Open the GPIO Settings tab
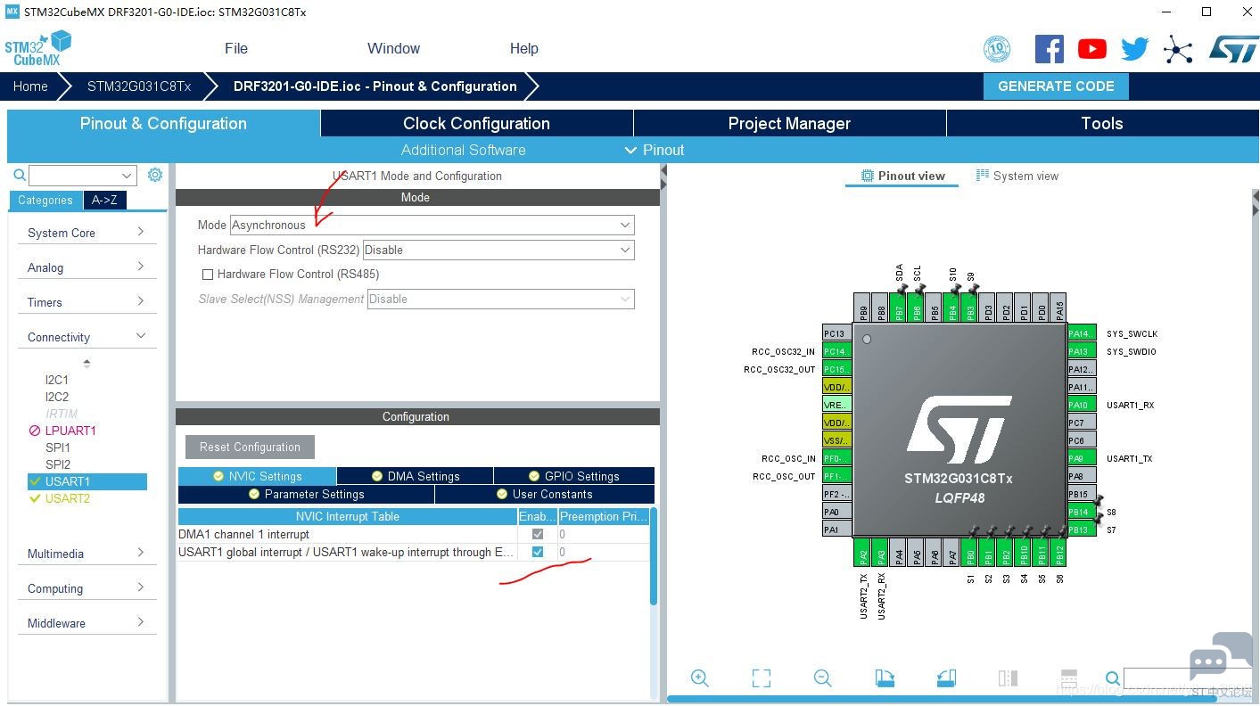1260x706 pixels. tap(574, 476)
